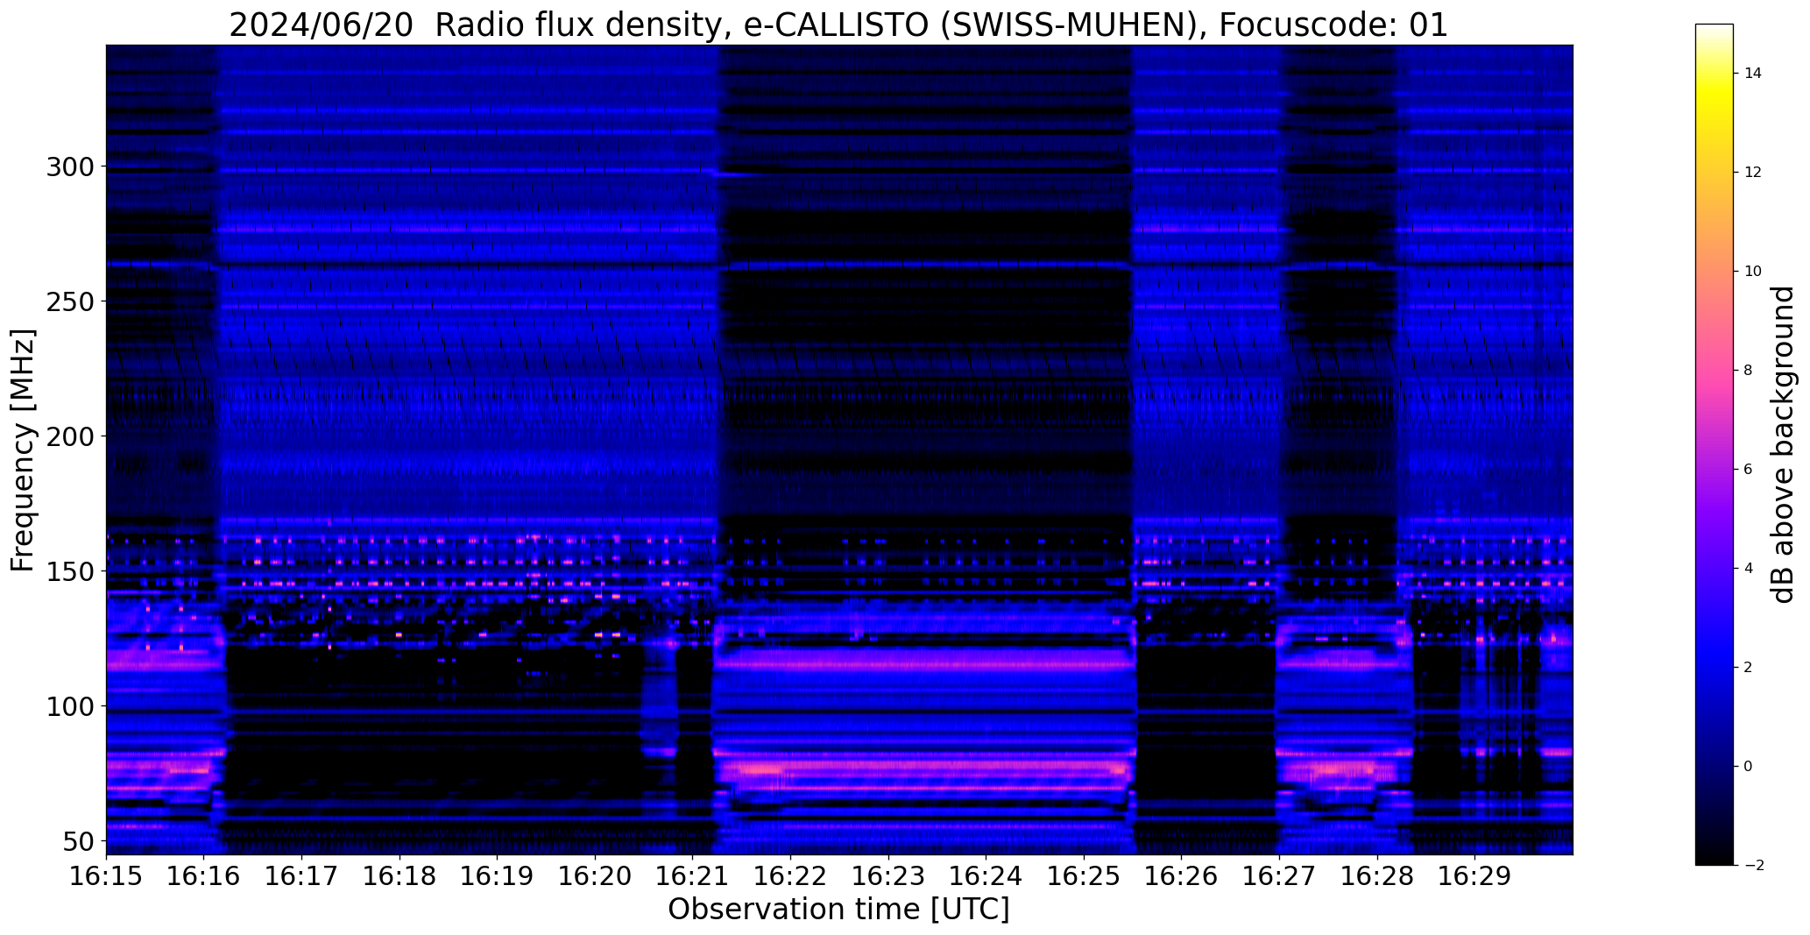This screenshot has width=1810, height=935.
Task: Click the 'dB above background' colorbar label
Action: click(x=1784, y=444)
